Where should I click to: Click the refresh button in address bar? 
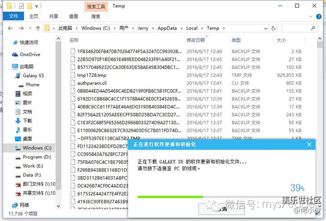click(273, 28)
